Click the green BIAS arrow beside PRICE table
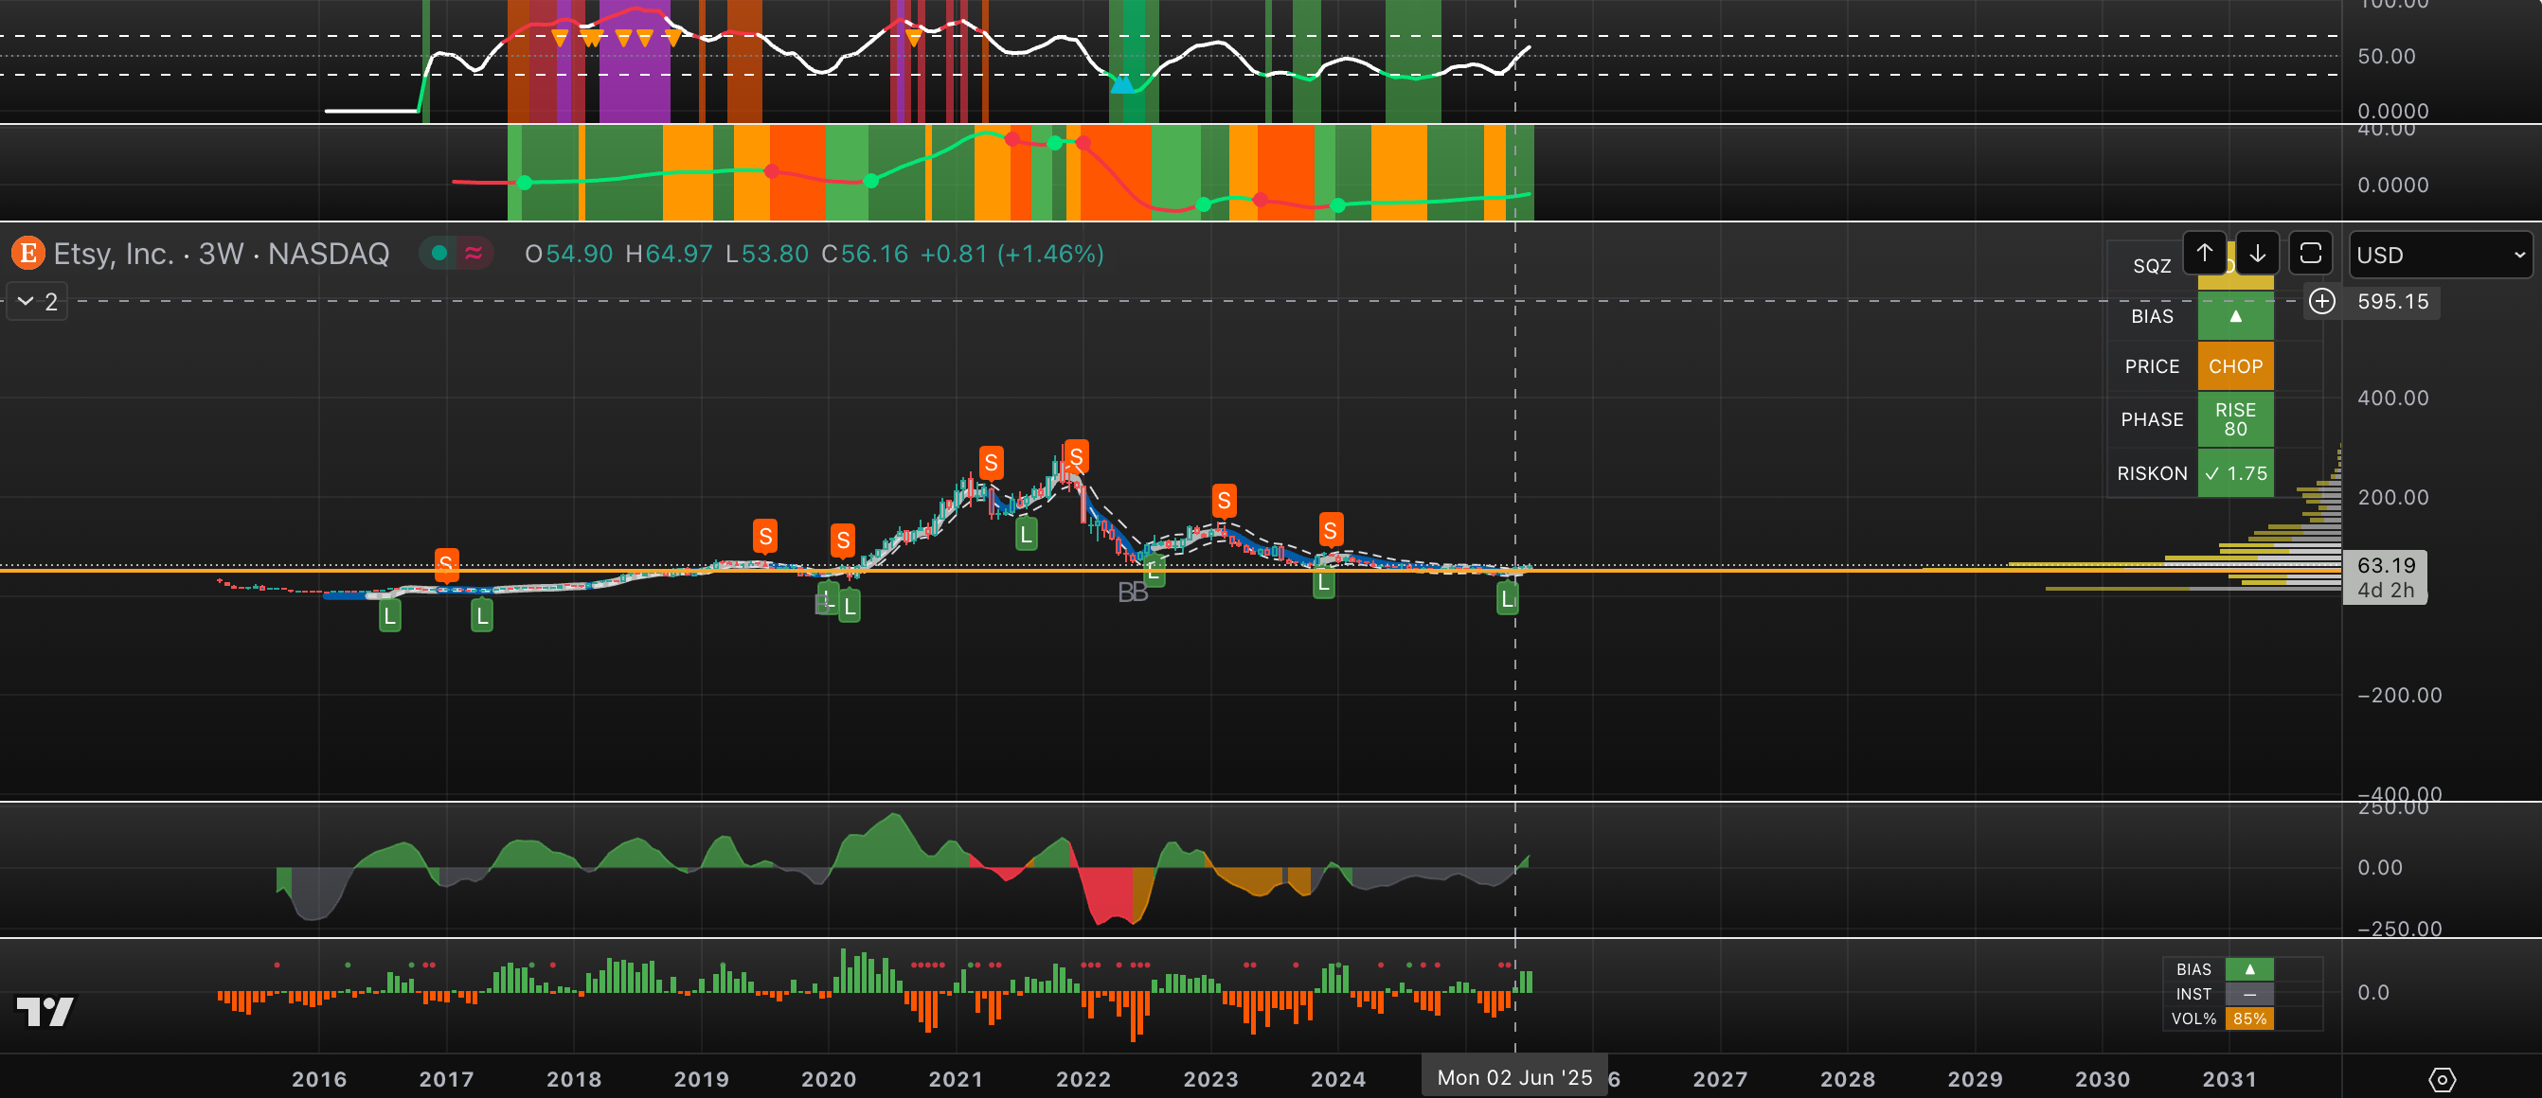The image size is (2542, 1098). [2235, 316]
